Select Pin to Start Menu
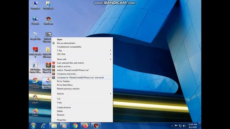 [82, 85]
